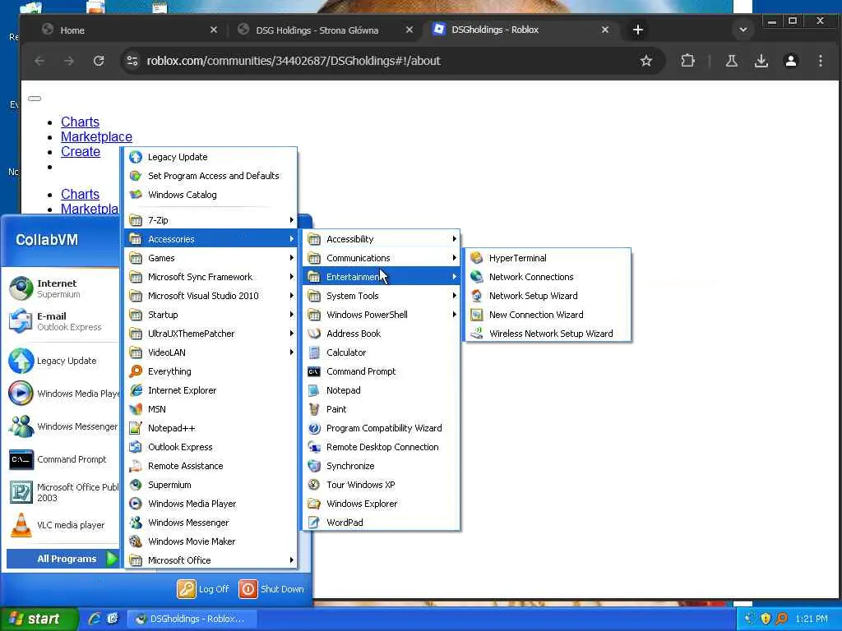Launch Notepad from Accessories

(382, 390)
